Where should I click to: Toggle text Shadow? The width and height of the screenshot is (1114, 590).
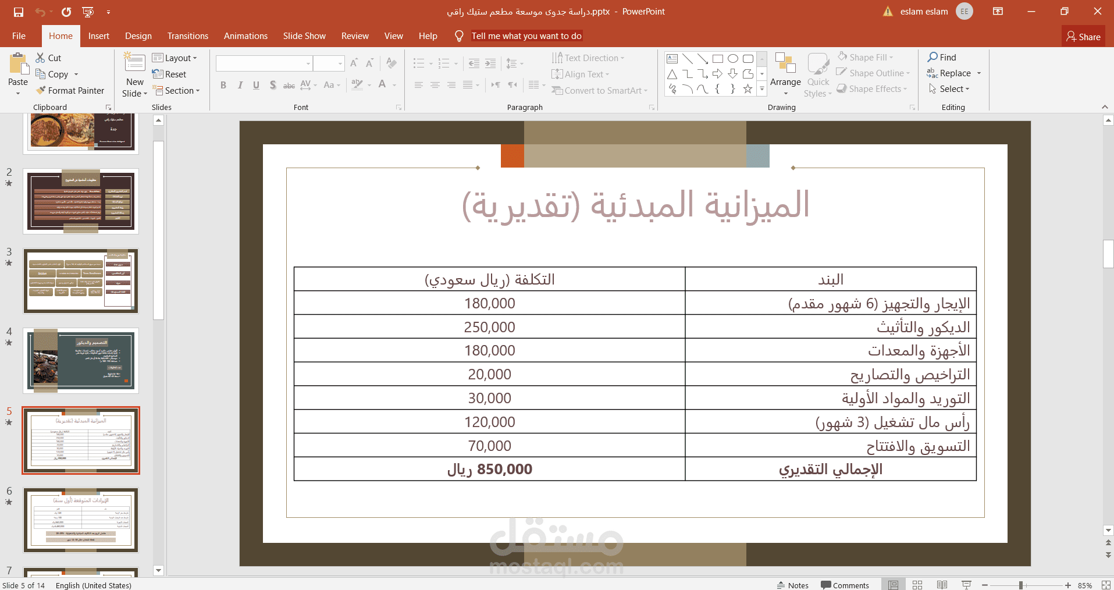pyautogui.click(x=273, y=85)
